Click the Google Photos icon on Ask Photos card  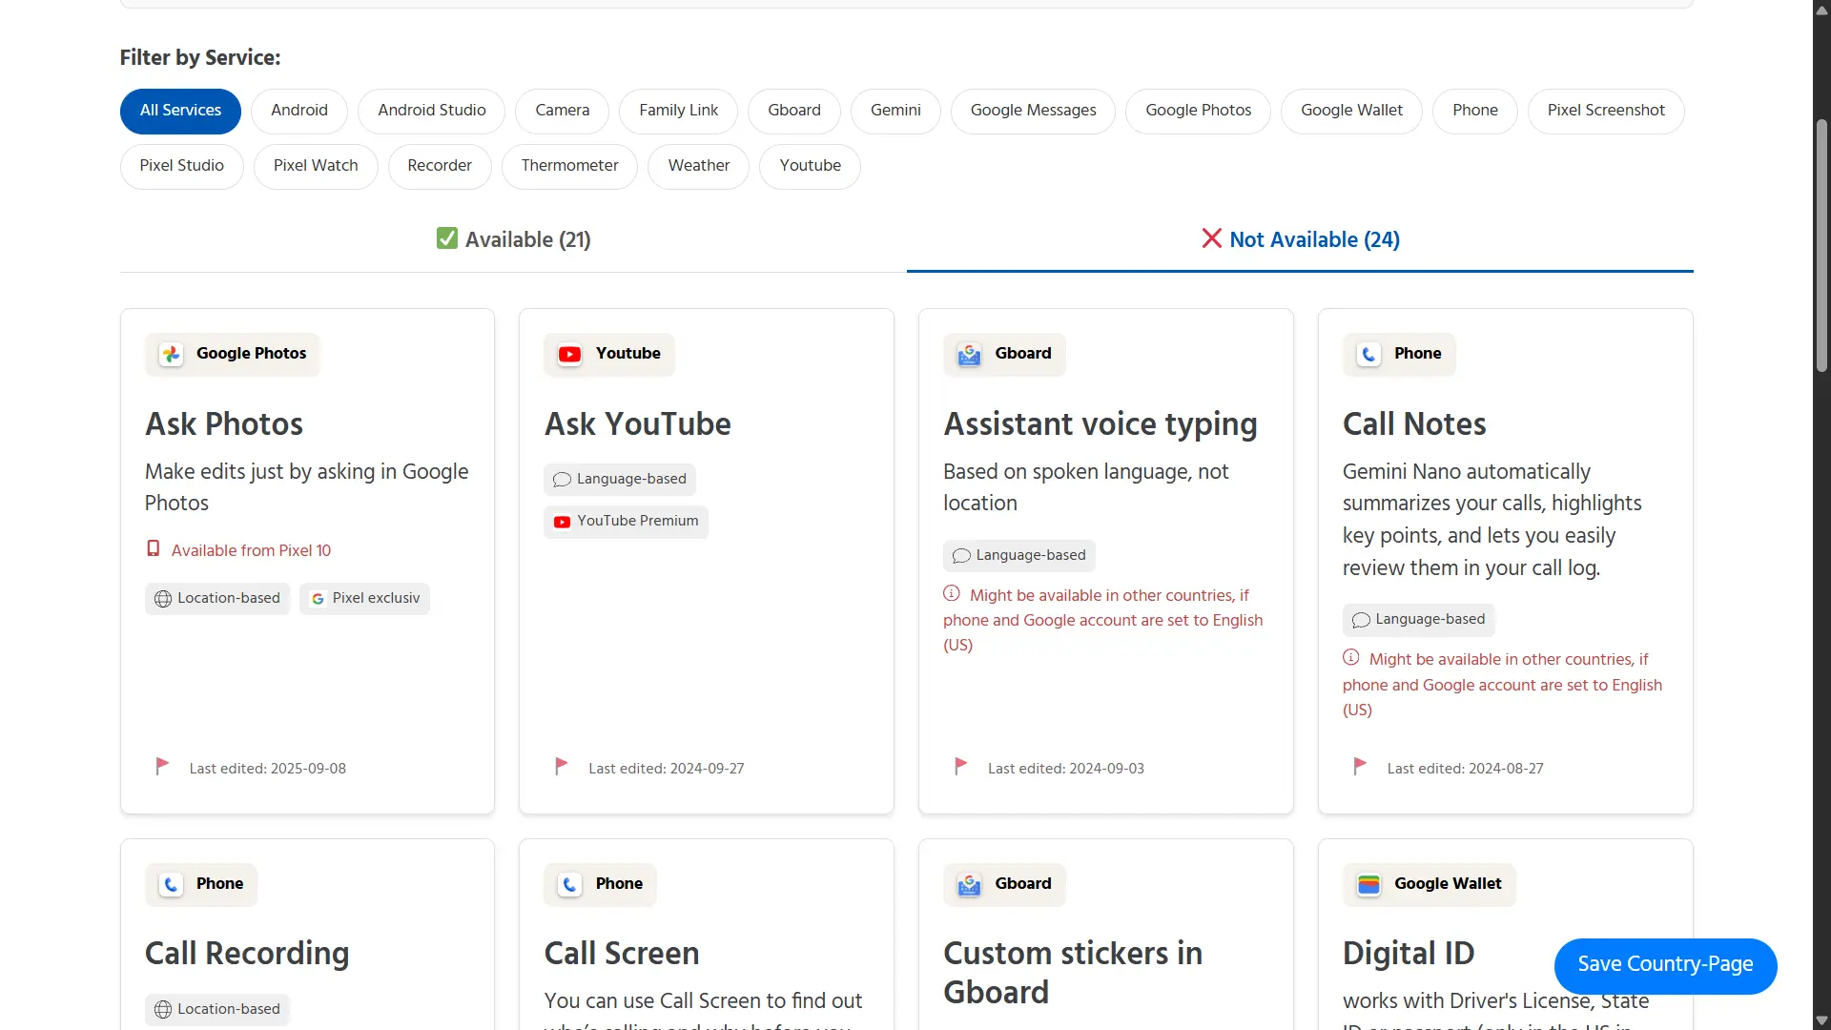click(x=172, y=355)
